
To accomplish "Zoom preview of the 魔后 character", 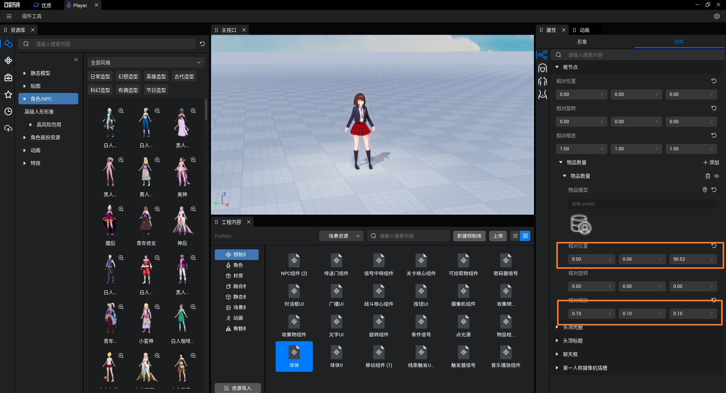I will (x=121, y=209).
